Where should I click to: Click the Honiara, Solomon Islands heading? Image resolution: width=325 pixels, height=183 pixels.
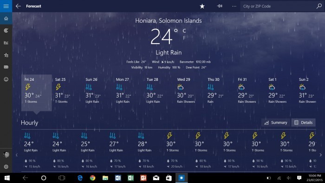click(x=168, y=21)
